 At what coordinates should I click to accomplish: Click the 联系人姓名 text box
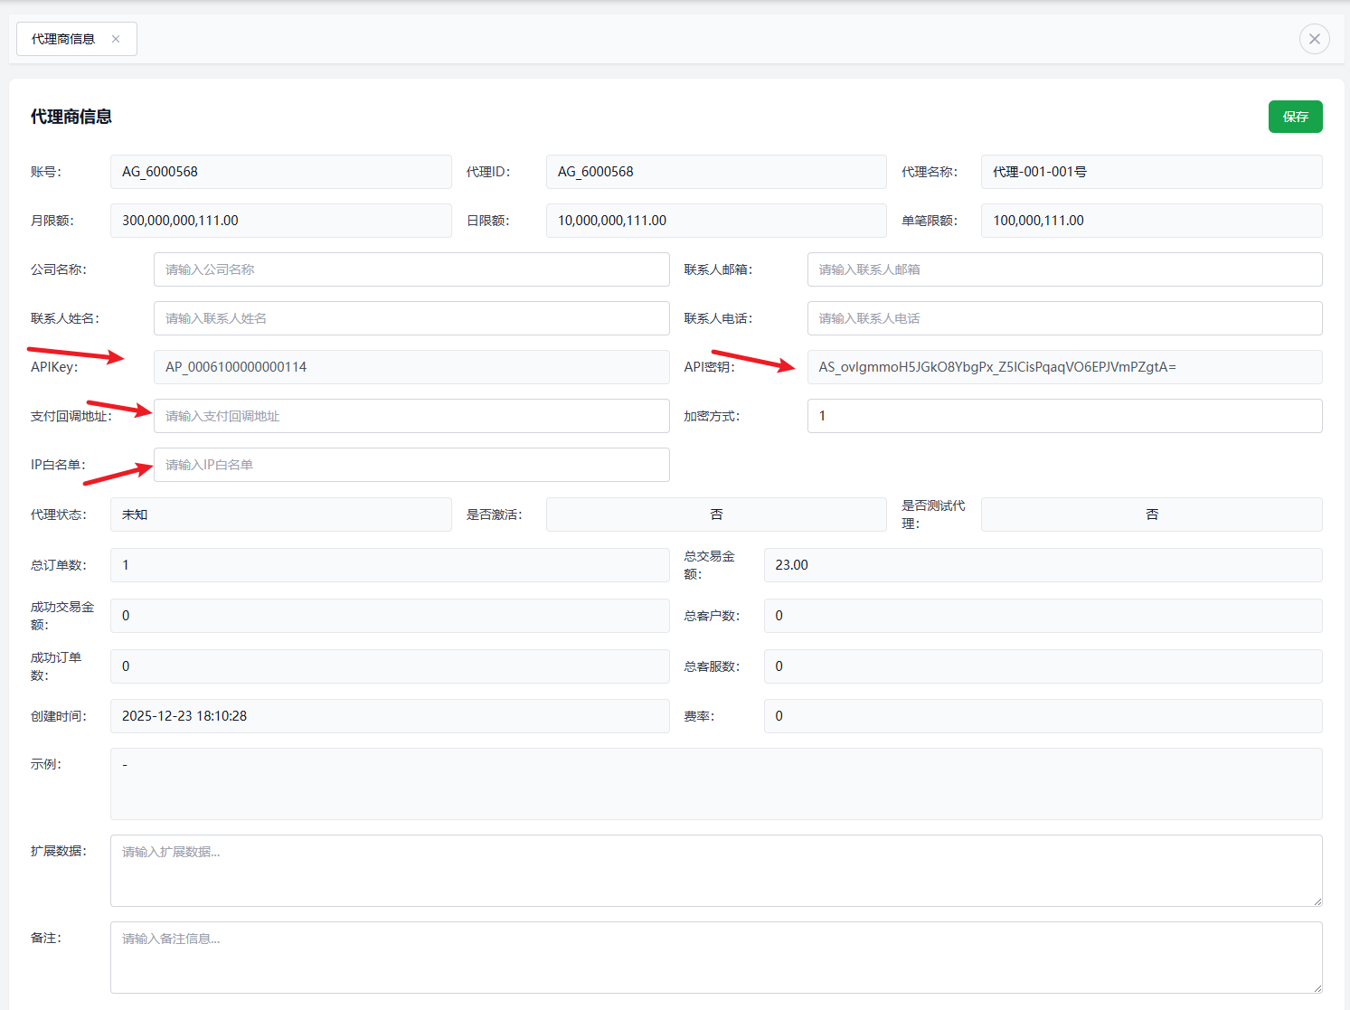click(x=411, y=318)
